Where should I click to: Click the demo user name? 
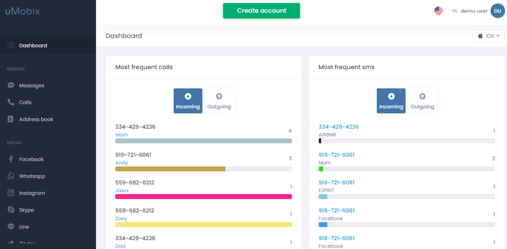pyautogui.click(x=474, y=11)
